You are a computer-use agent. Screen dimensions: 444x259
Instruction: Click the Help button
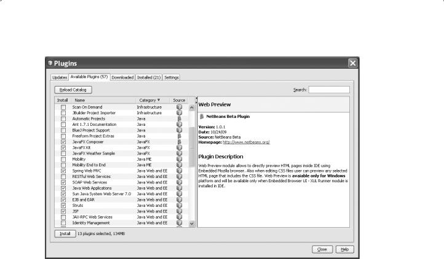point(344,249)
